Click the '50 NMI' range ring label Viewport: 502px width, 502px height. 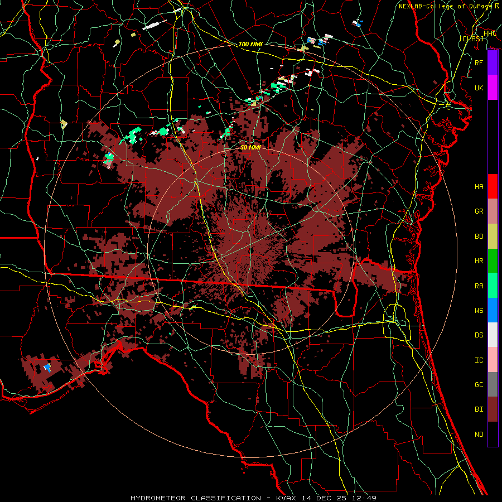[x=250, y=147]
